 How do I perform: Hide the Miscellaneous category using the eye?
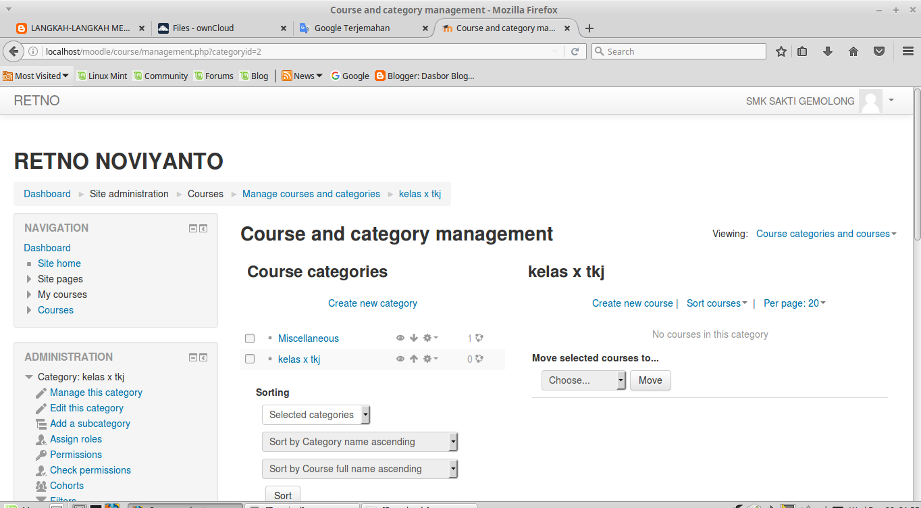tap(400, 338)
